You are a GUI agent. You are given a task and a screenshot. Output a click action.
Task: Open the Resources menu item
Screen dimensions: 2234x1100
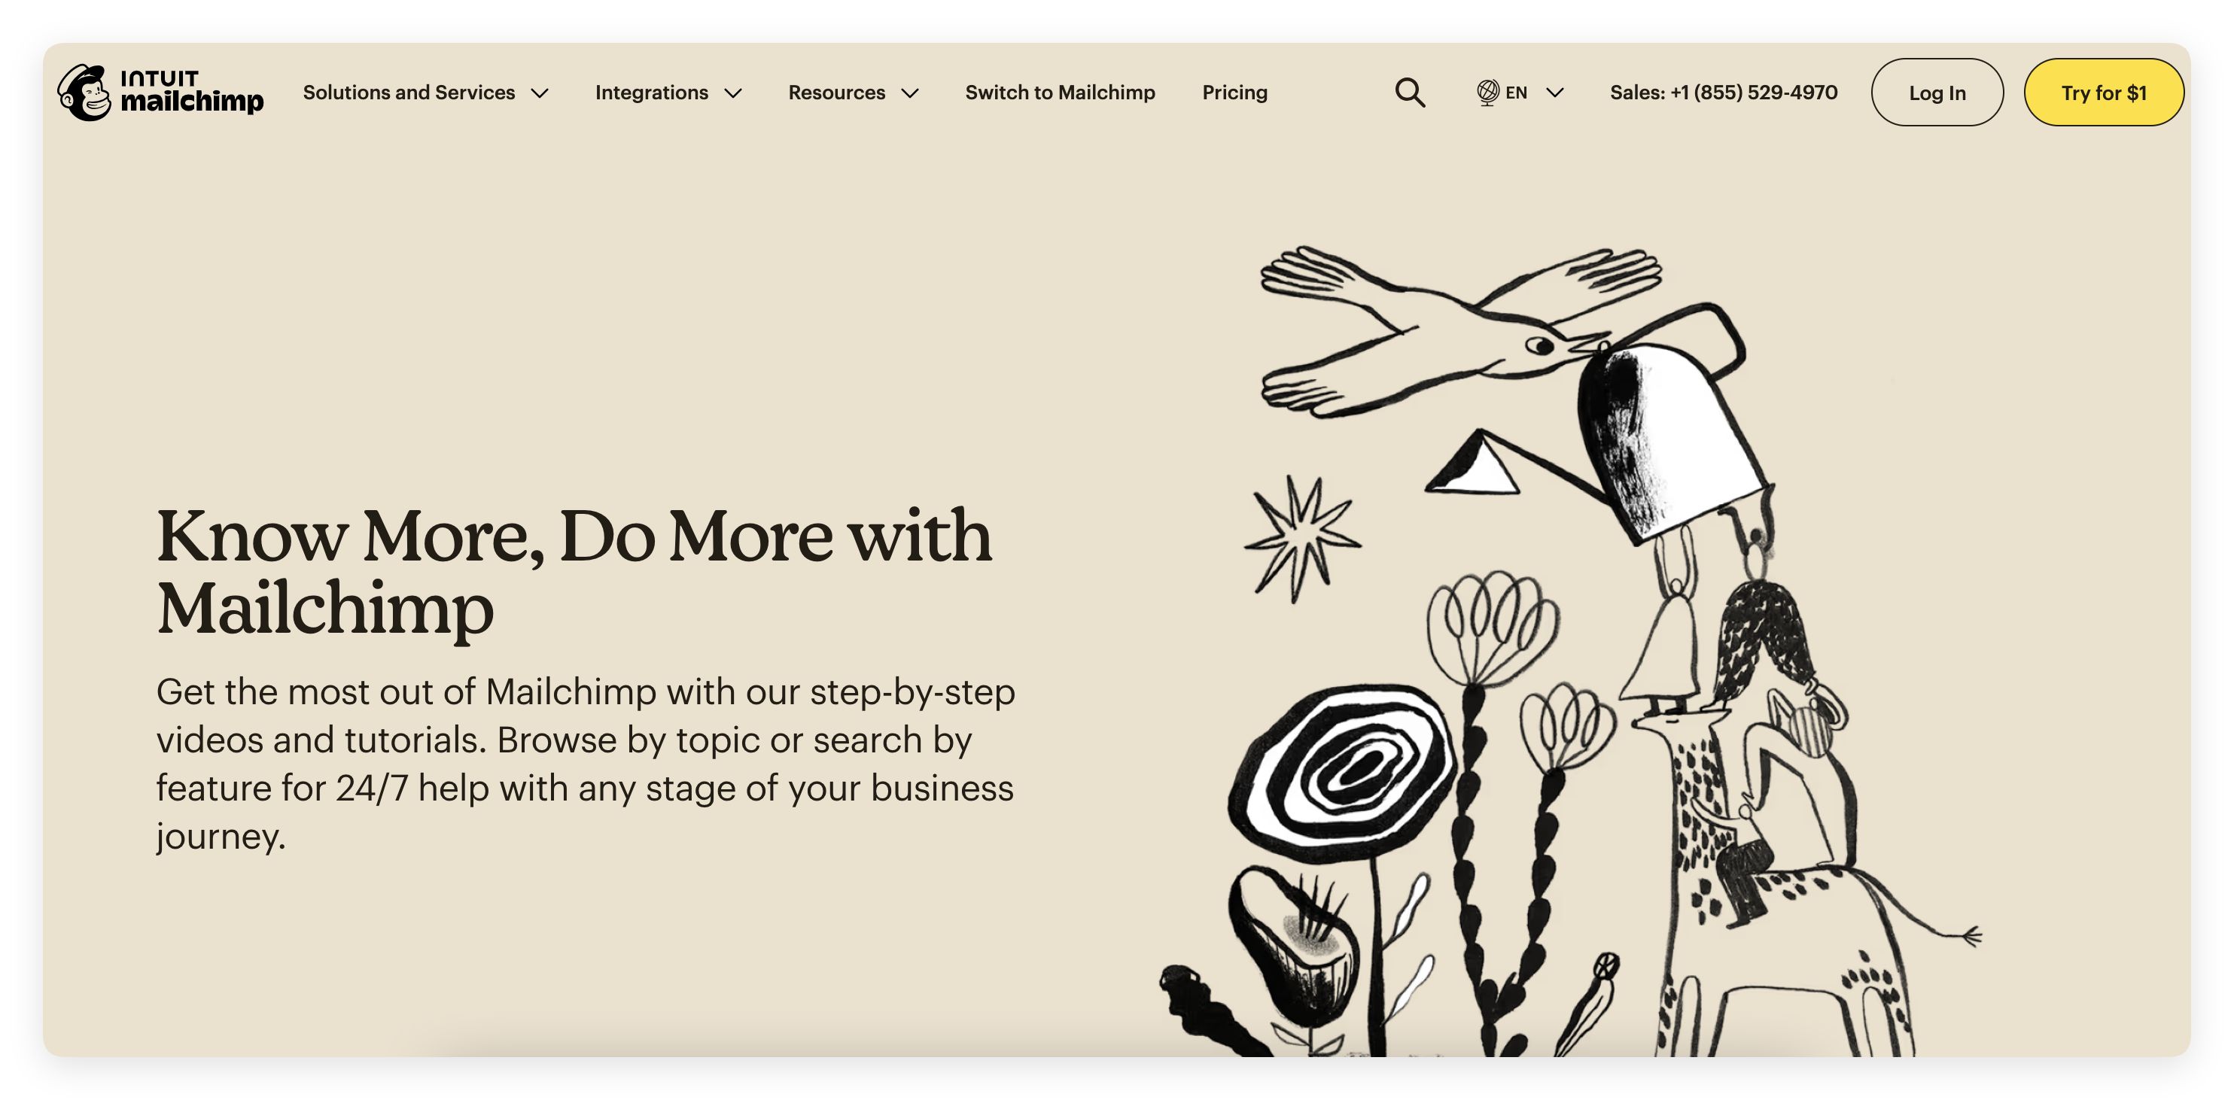click(837, 92)
